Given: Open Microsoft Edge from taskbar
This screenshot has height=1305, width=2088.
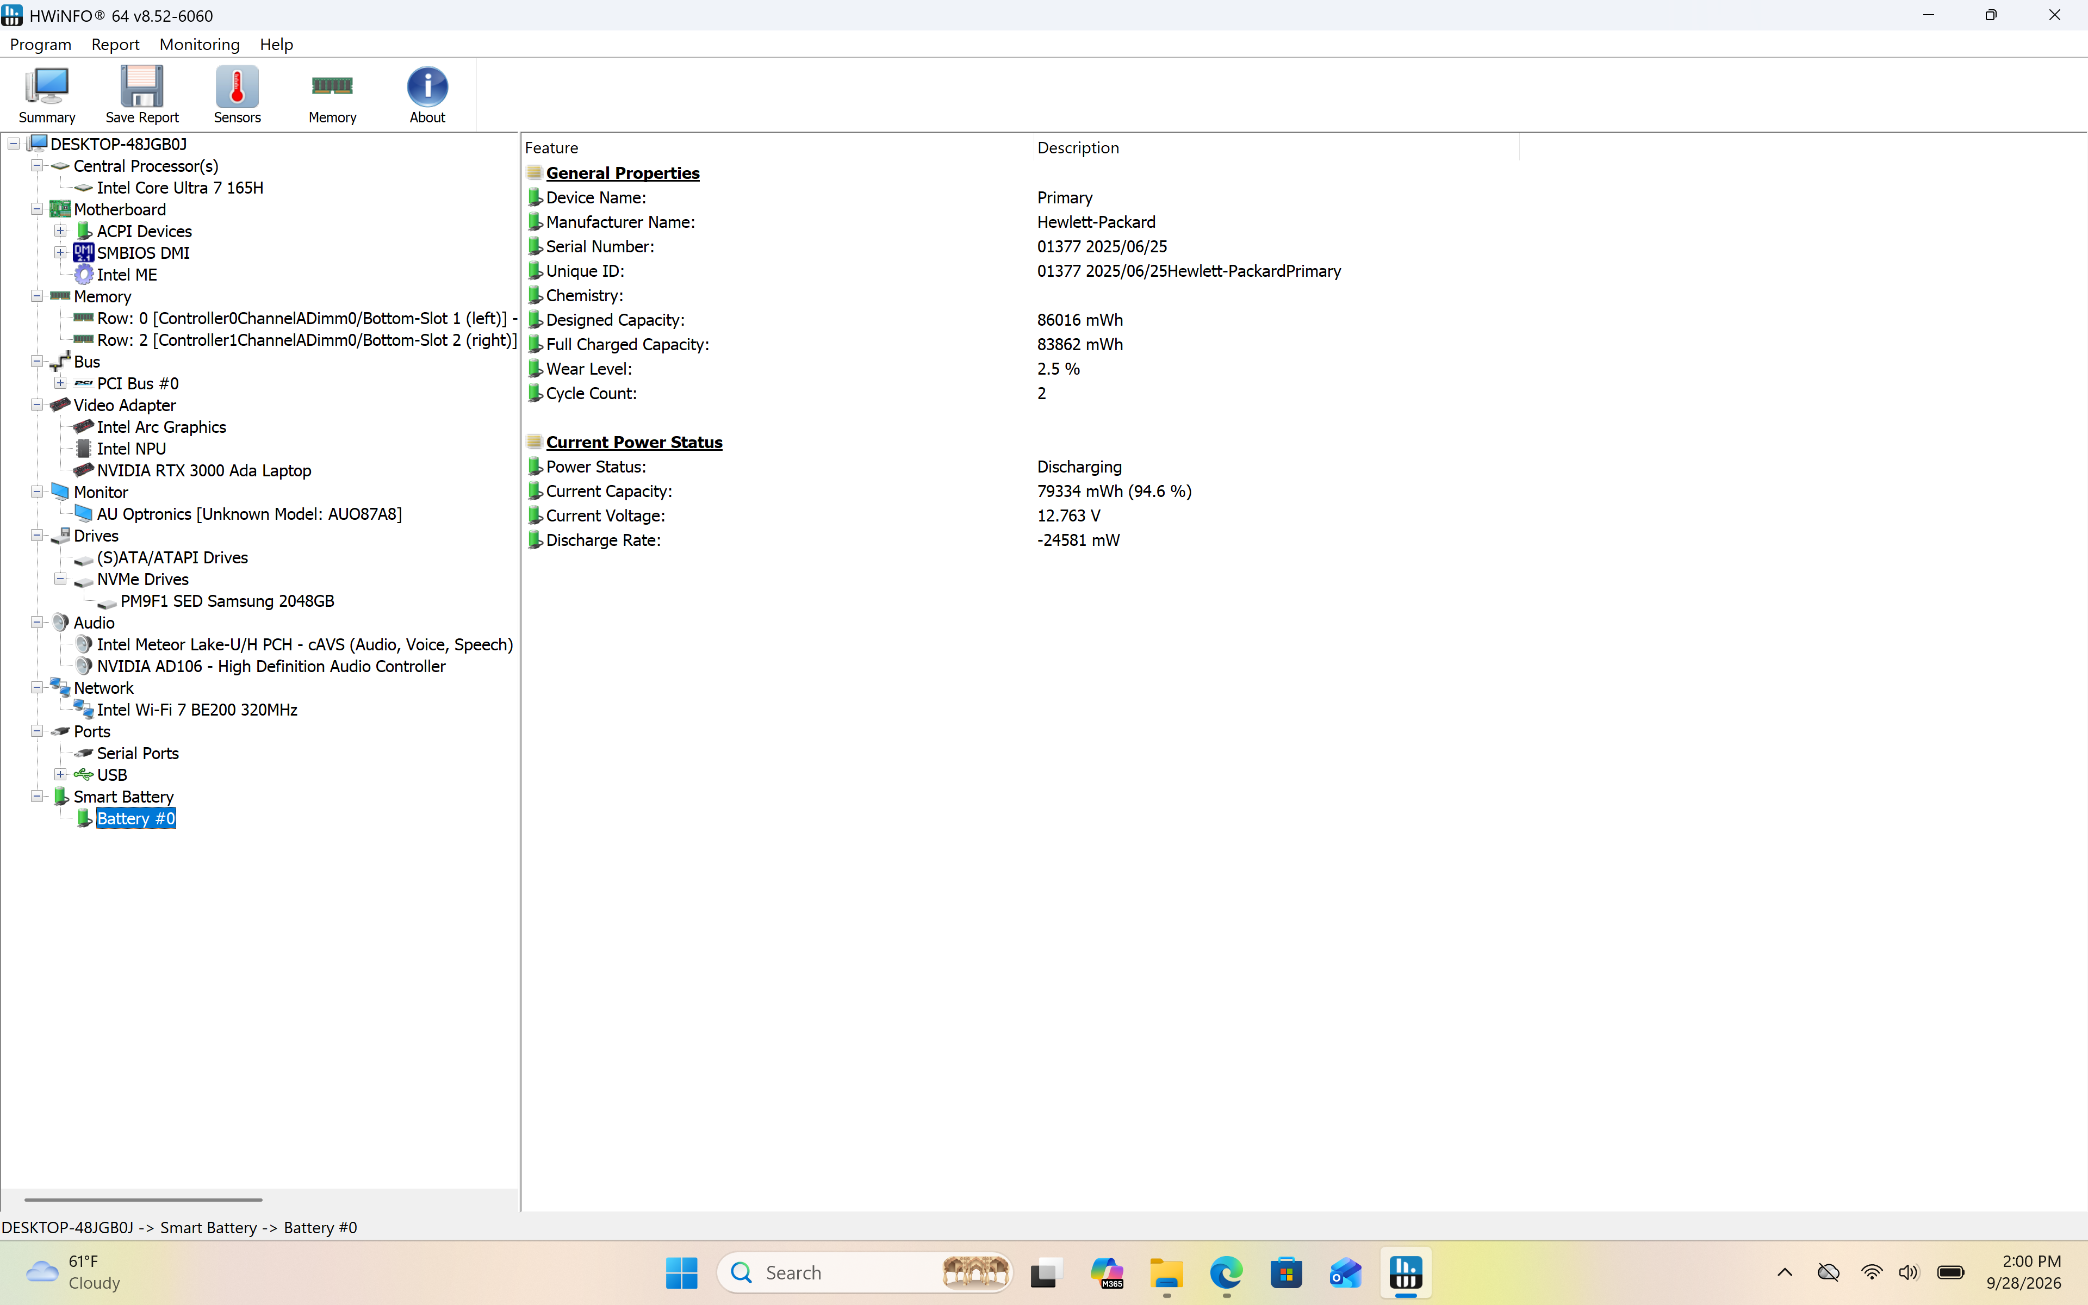Looking at the screenshot, I should point(1226,1272).
